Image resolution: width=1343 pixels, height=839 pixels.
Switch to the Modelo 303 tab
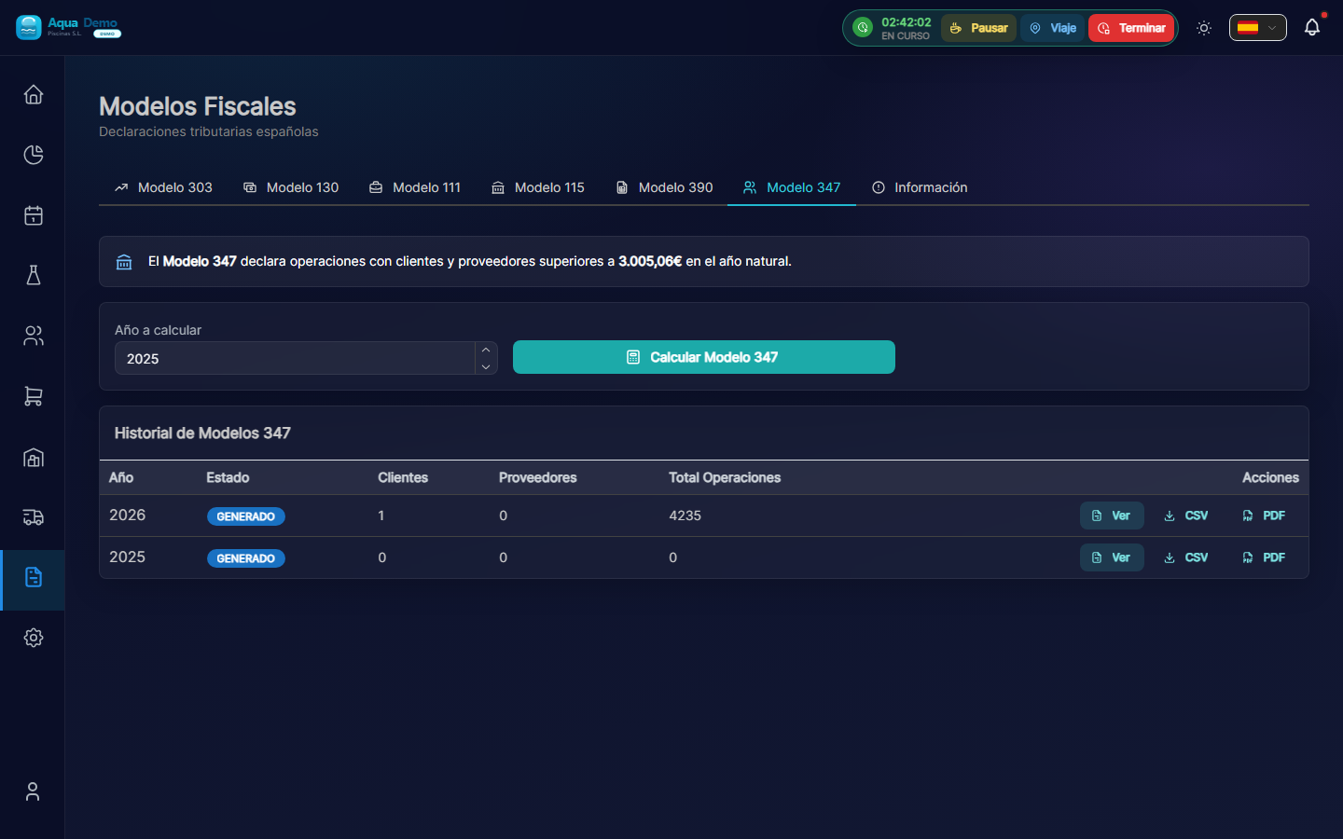tap(163, 187)
